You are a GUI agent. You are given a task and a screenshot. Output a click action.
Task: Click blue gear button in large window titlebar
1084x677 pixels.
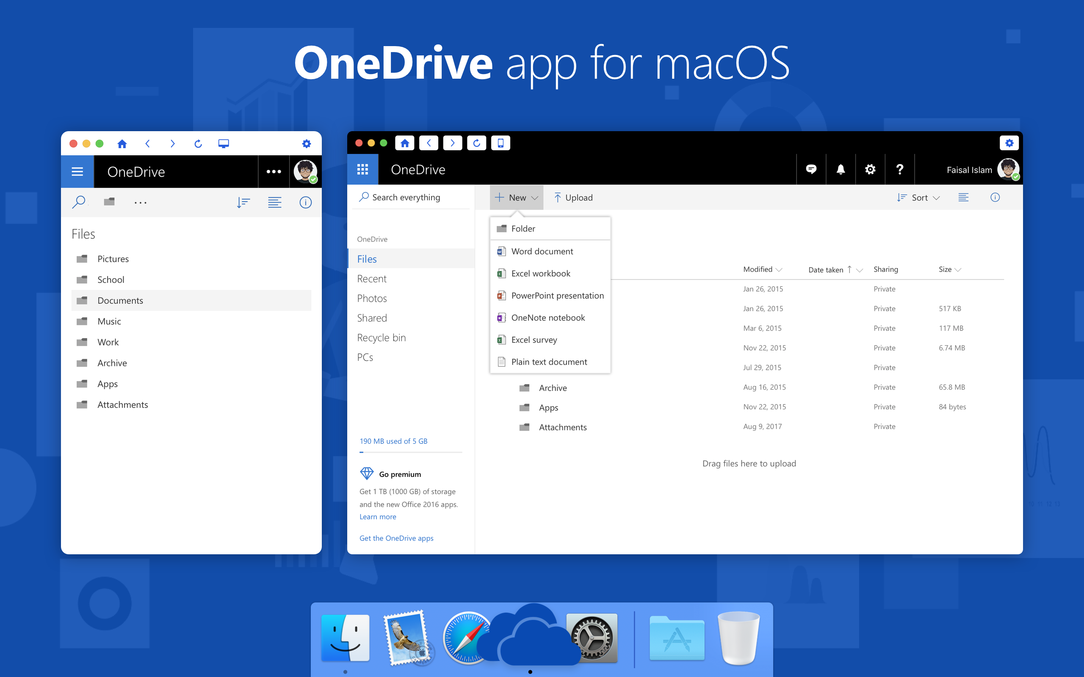[x=1009, y=143]
